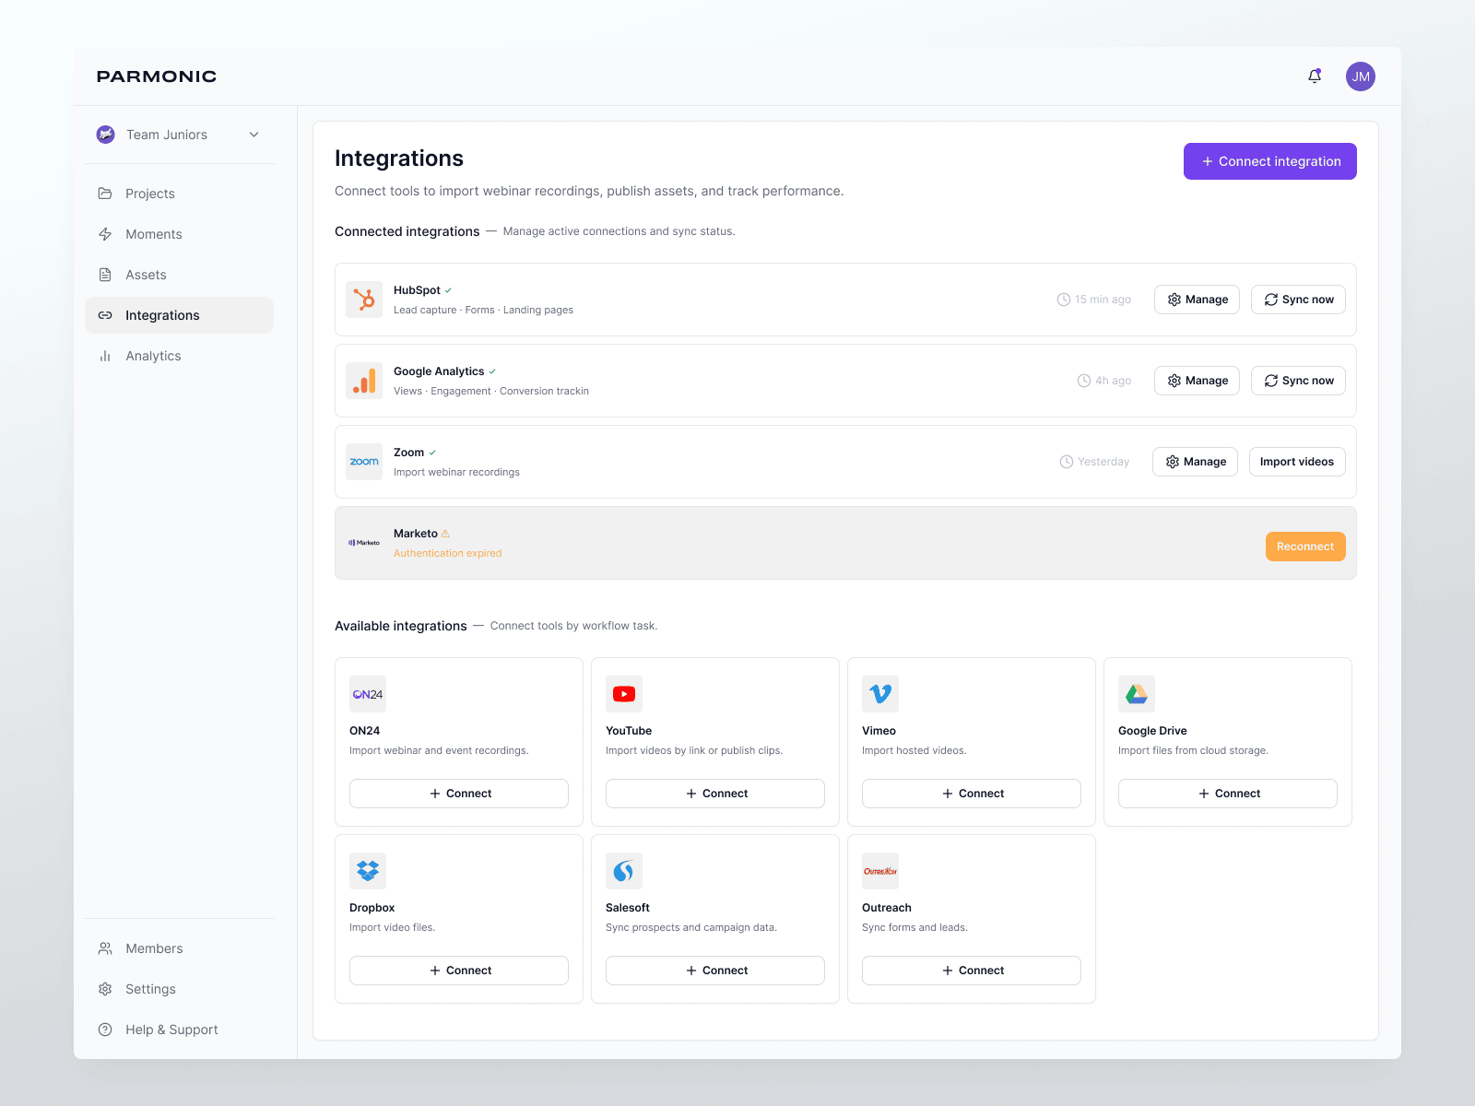Screen dimensions: 1475x1106
Task: Click the Salesoft logo icon
Action: click(x=624, y=871)
